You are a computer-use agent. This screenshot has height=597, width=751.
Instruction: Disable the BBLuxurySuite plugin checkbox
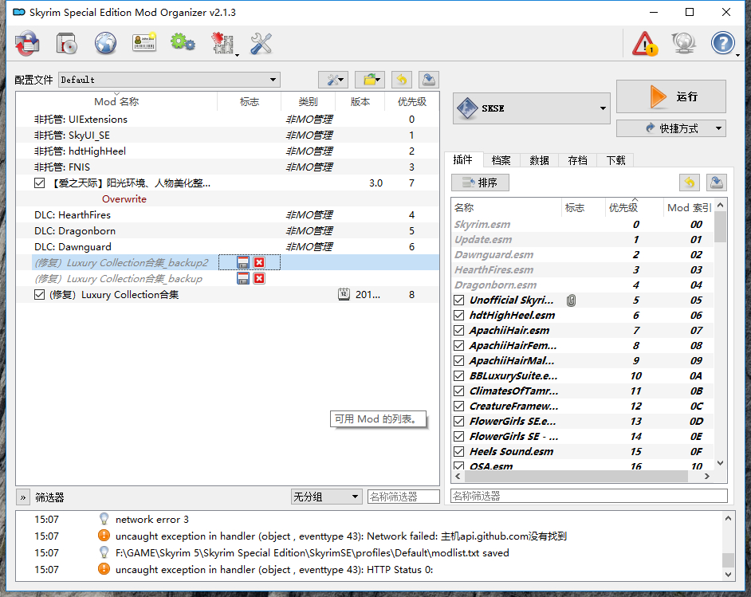459,376
